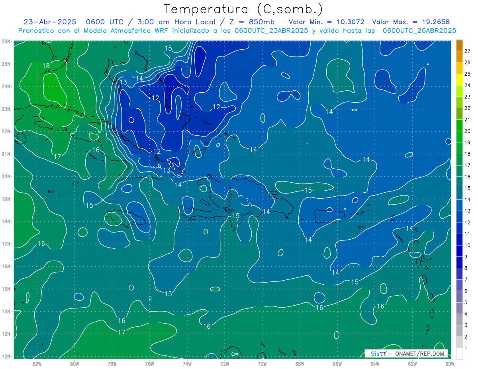Click the 14N latitude axis label

click(6, 311)
